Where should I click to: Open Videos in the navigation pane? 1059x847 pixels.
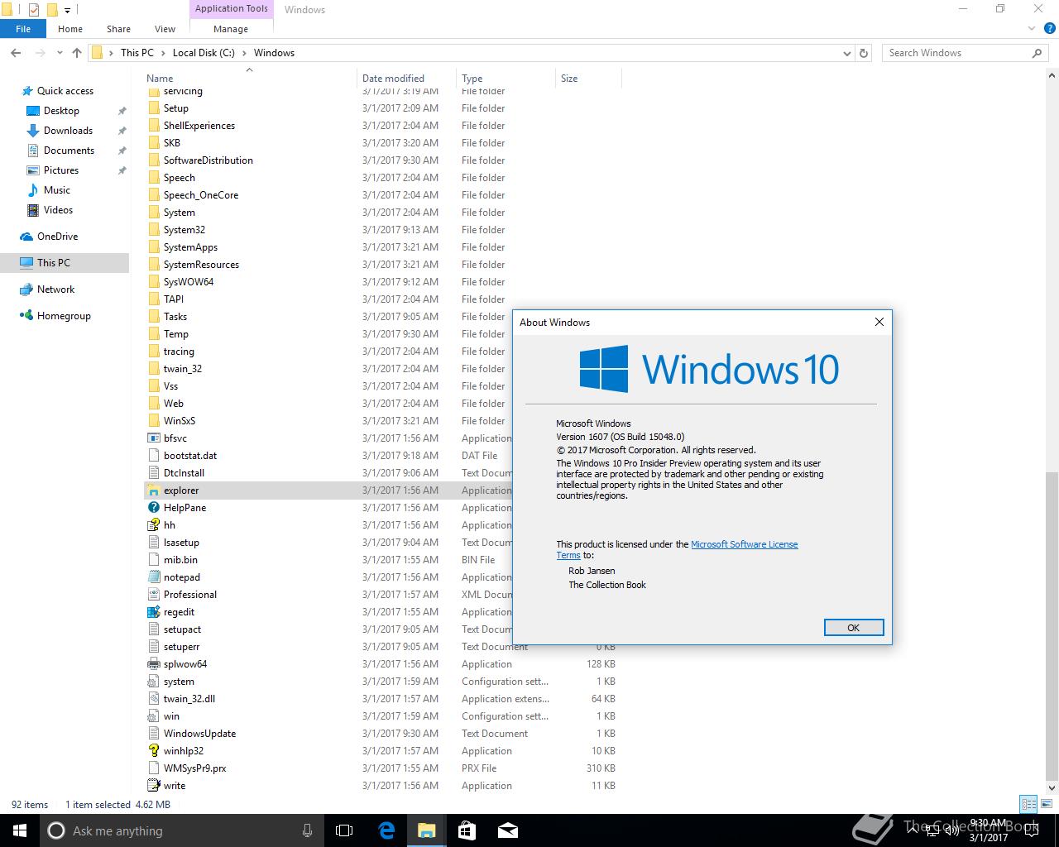[58, 210]
